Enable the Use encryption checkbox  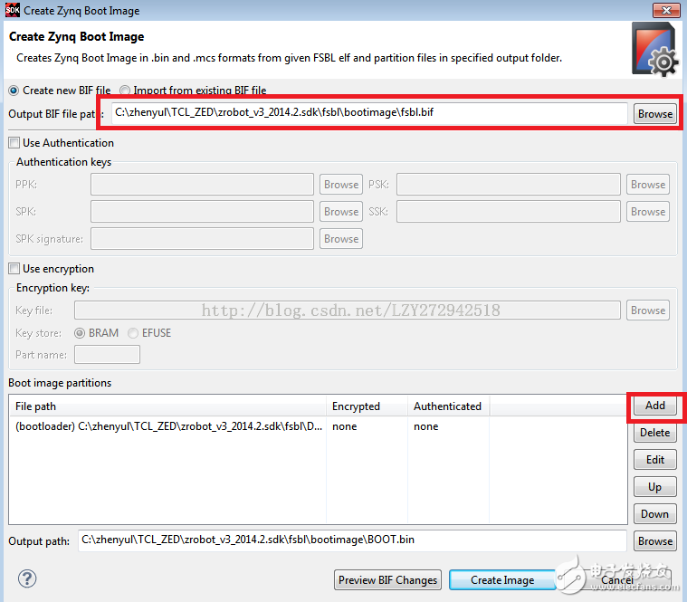point(14,269)
